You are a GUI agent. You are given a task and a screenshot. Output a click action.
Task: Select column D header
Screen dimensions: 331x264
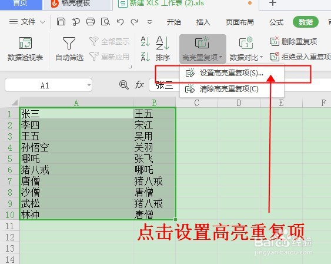click(x=239, y=103)
